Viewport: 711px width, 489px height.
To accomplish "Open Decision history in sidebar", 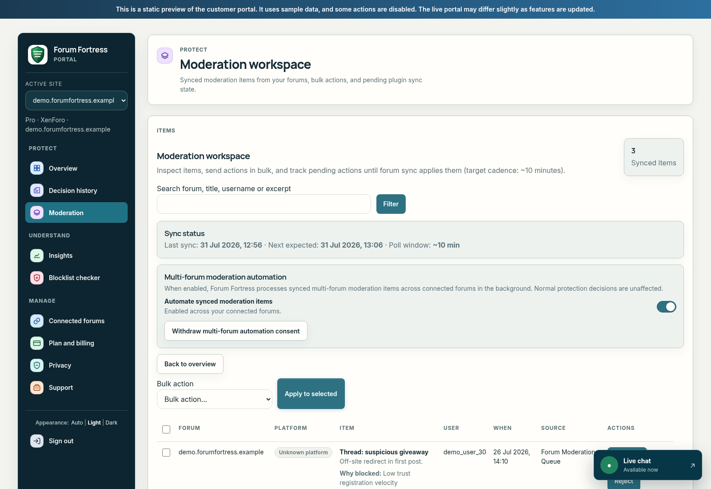I will (76, 190).
